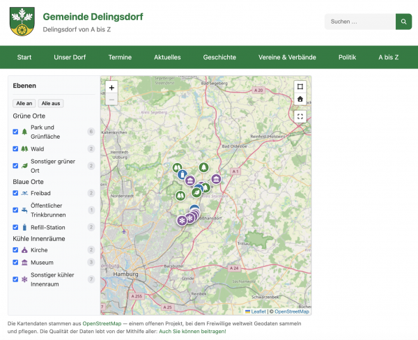Click the snowflake marker farthest left on map
Viewport: 418px width, 340px height.
pyautogui.click(x=182, y=221)
